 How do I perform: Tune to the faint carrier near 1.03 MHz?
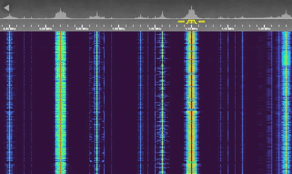[x=140, y=103]
